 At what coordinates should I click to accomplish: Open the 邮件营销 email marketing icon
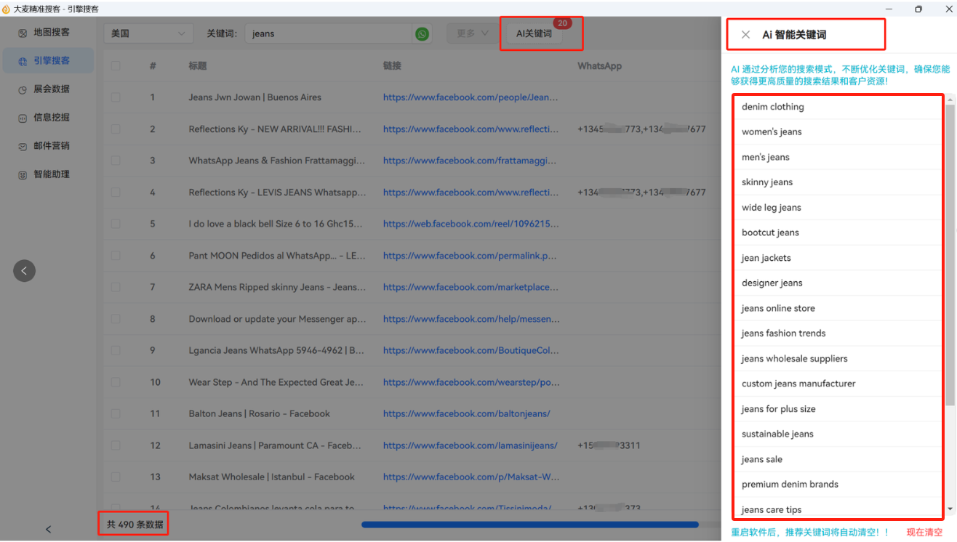point(23,146)
